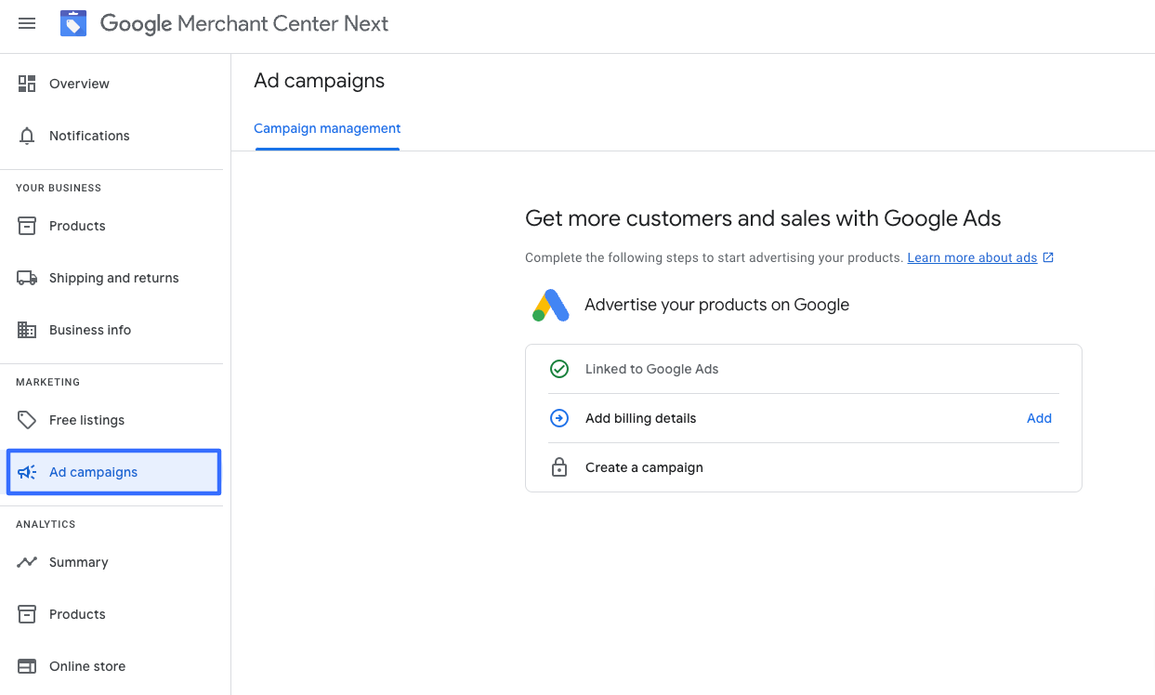Click the arrow icon beside Add billing details
Image resolution: width=1155 pixels, height=695 pixels.
point(559,418)
